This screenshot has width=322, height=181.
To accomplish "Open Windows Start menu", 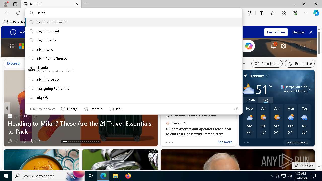I will click(x=6, y=176).
